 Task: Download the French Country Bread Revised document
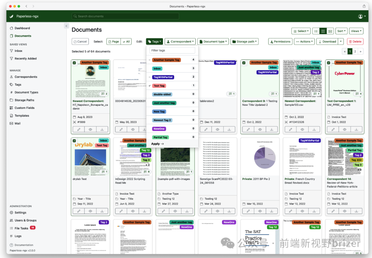pos(314,211)
